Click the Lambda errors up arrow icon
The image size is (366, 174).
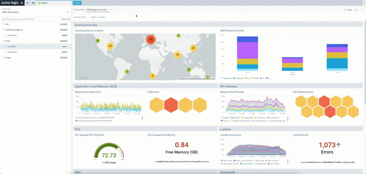click(x=338, y=145)
